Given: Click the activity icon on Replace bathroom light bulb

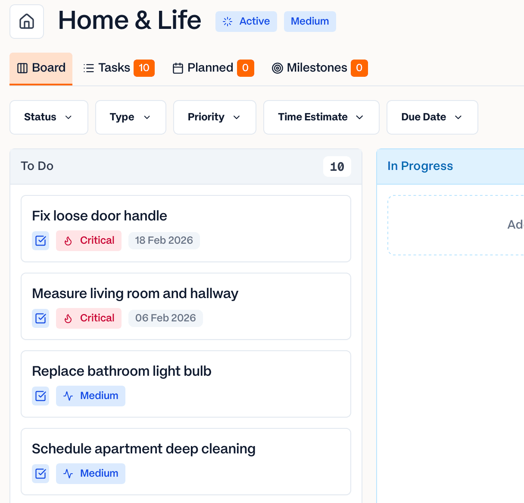Looking at the screenshot, I should [x=68, y=396].
